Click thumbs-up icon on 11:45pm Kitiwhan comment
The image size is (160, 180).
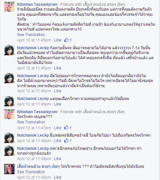click(66, 40)
